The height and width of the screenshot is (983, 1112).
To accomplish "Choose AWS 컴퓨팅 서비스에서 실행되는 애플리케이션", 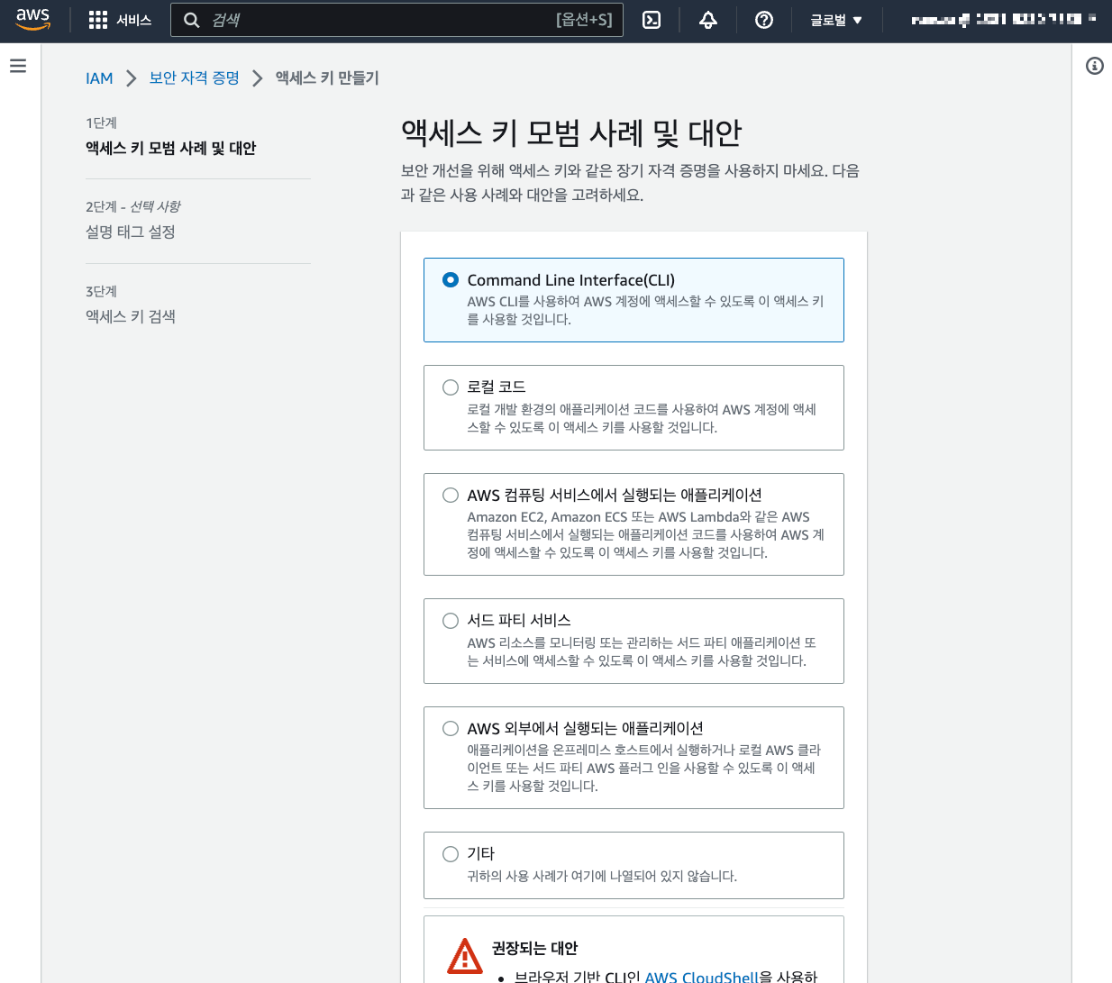I will pos(633,524).
